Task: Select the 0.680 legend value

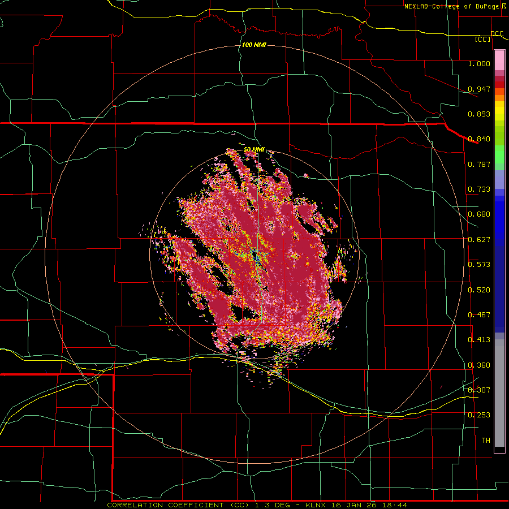Action: coord(479,214)
